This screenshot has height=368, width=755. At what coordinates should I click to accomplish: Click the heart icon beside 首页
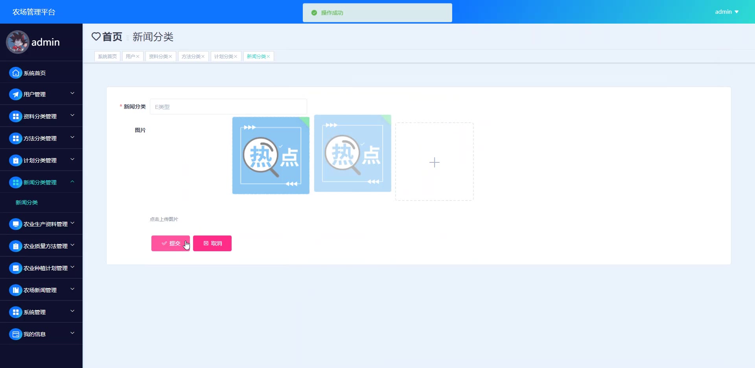point(96,37)
